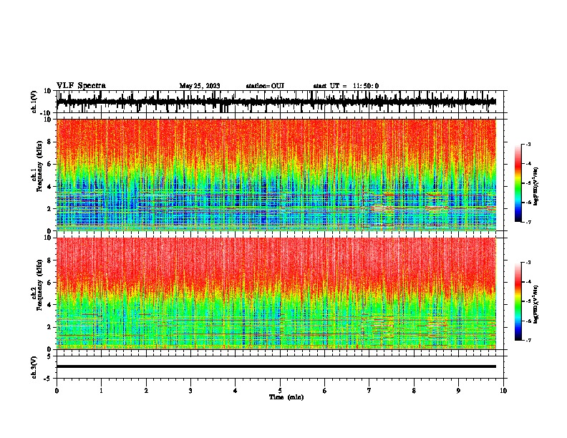This screenshot has width=567, height=438.
Task: Click time axis tick label "3"
Action: click(x=190, y=391)
